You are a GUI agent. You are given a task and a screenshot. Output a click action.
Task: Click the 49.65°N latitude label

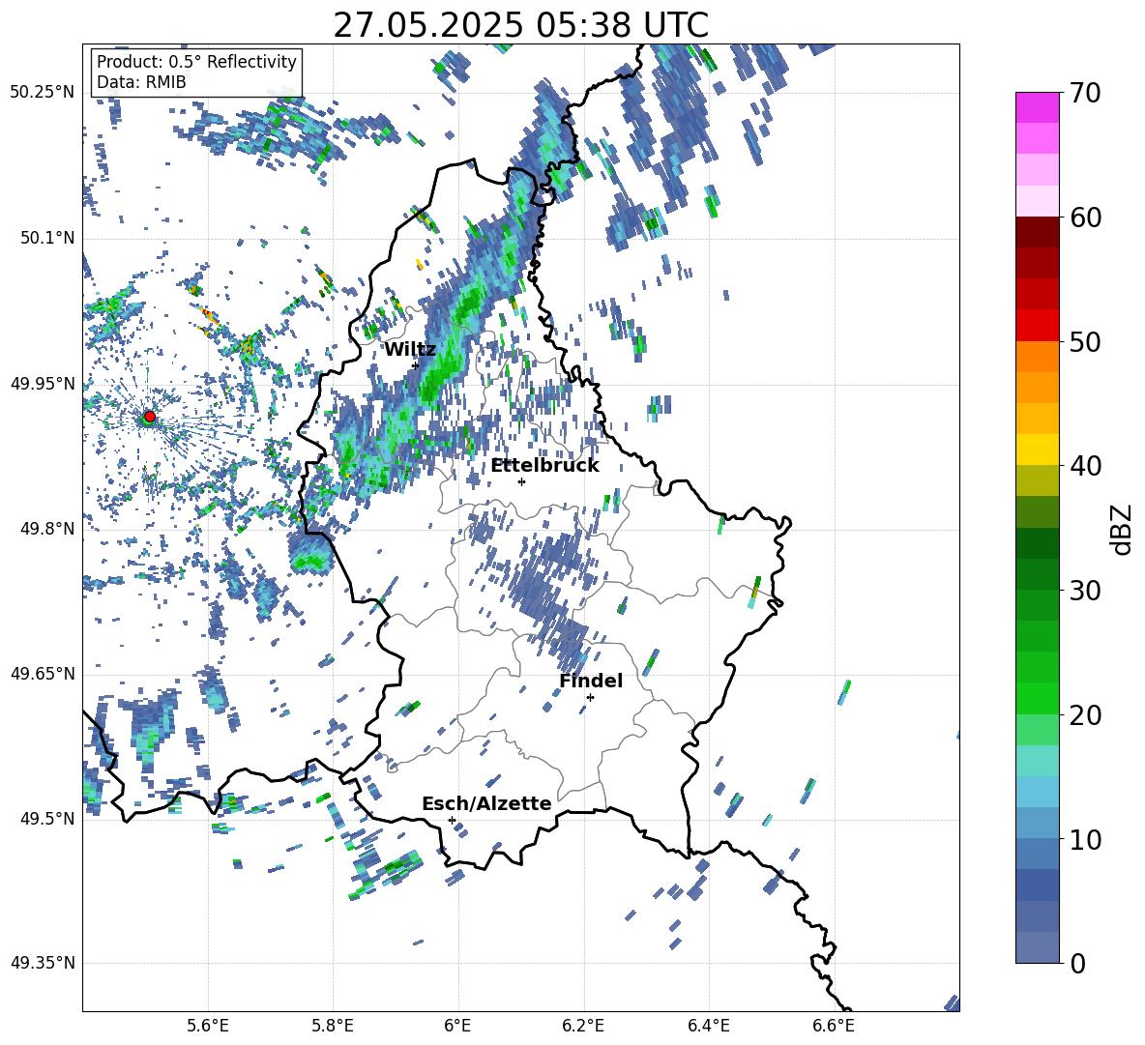pyautogui.click(x=43, y=674)
